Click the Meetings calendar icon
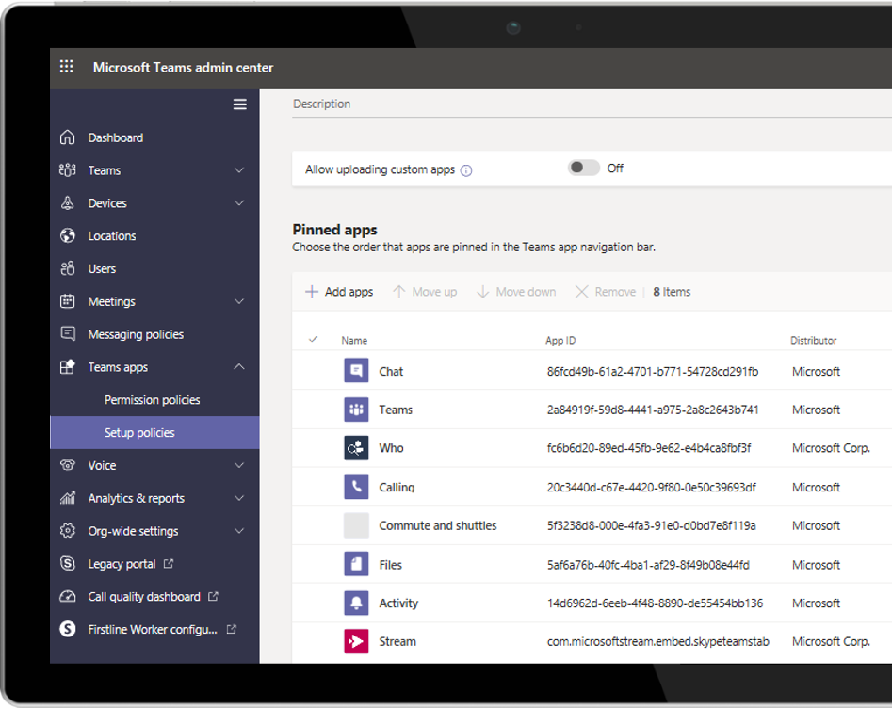The height and width of the screenshot is (708, 892). click(x=67, y=301)
